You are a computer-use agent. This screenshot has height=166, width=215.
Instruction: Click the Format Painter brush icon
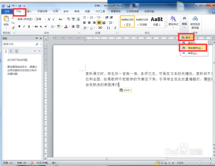(x=13, y=28)
